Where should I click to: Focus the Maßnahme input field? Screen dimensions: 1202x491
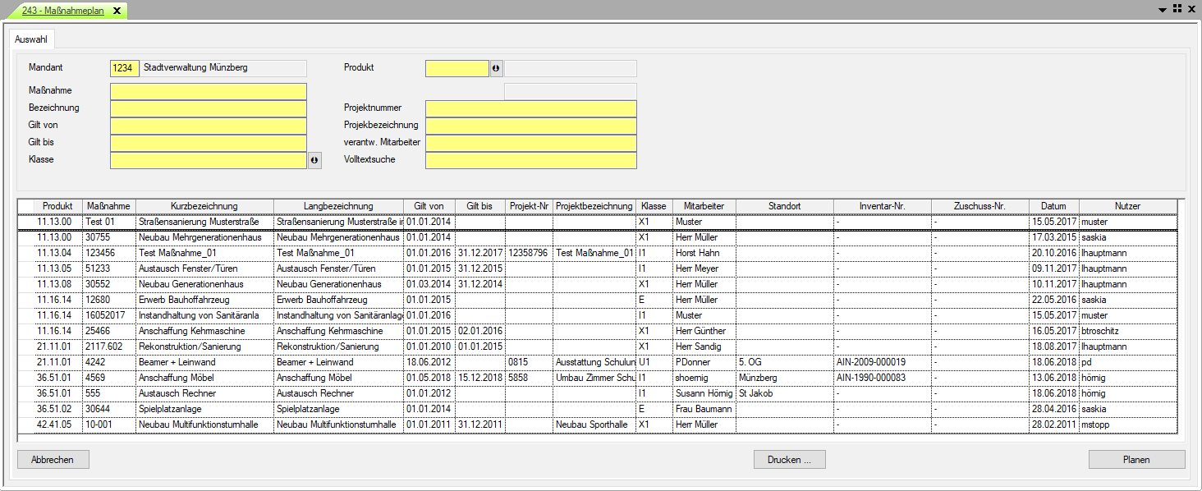pos(209,91)
